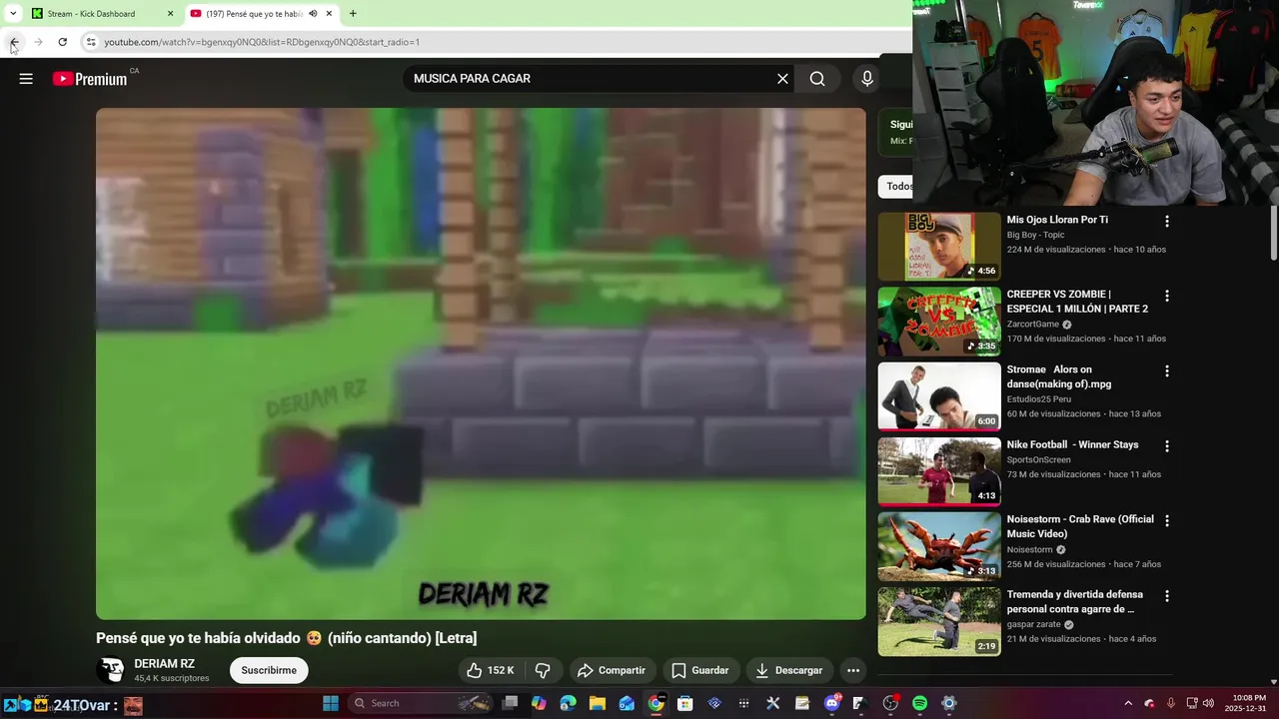Share the video via Compartir
Viewport: 1279px width, 719px height.
(x=612, y=670)
